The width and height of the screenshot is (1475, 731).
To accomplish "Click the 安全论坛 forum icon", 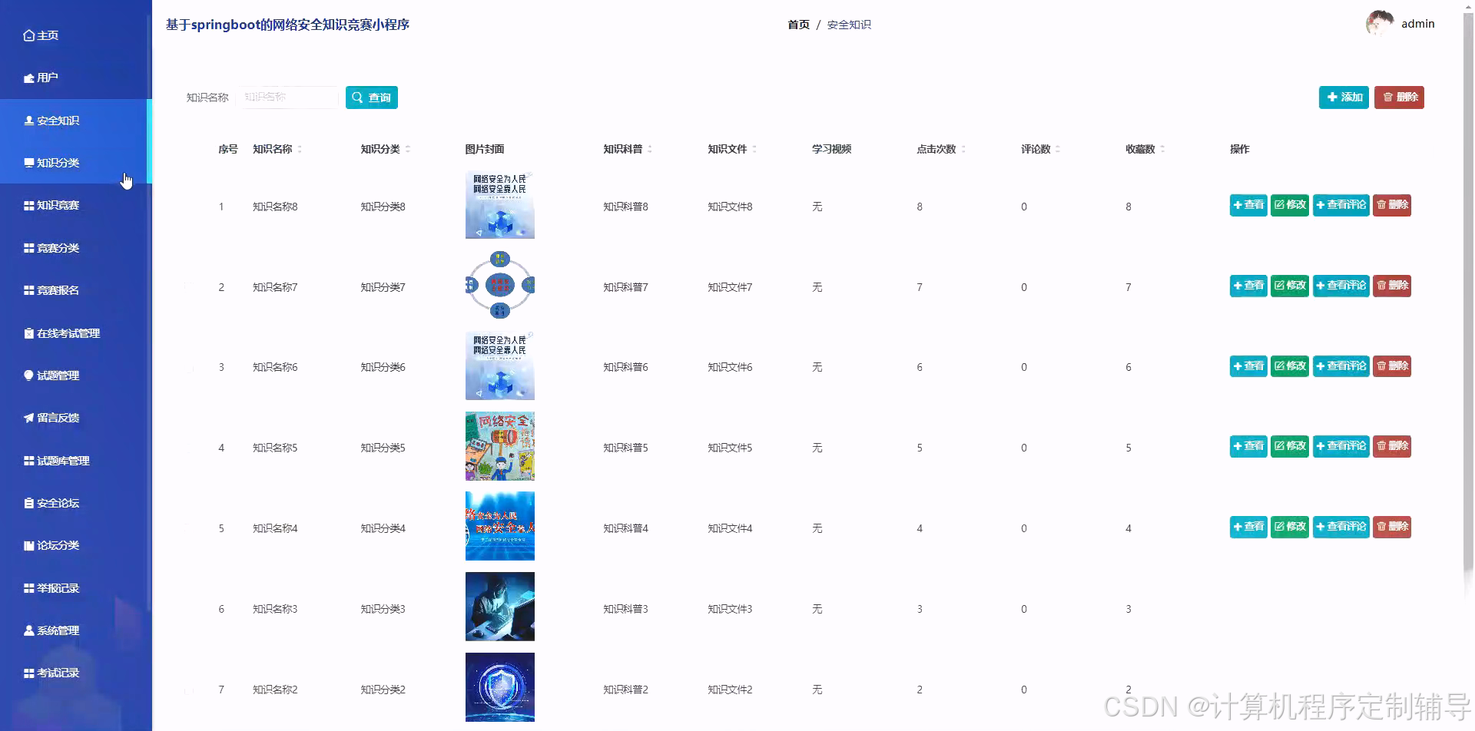I will pyautogui.click(x=28, y=503).
